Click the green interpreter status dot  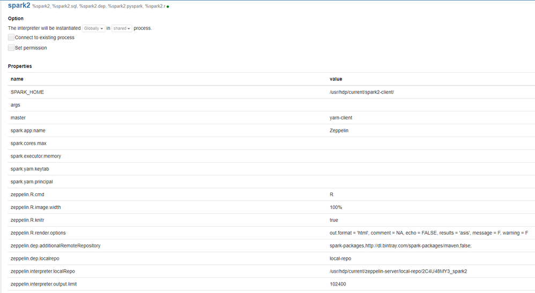168,7
